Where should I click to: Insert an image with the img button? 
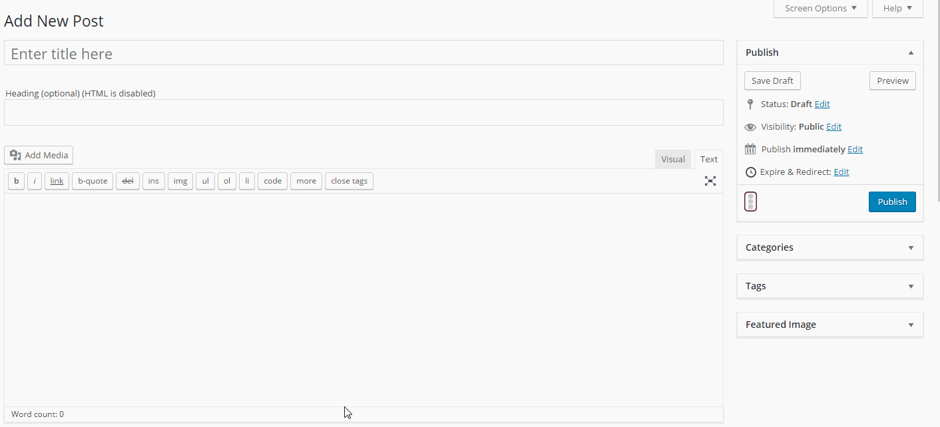coord(180,181)
